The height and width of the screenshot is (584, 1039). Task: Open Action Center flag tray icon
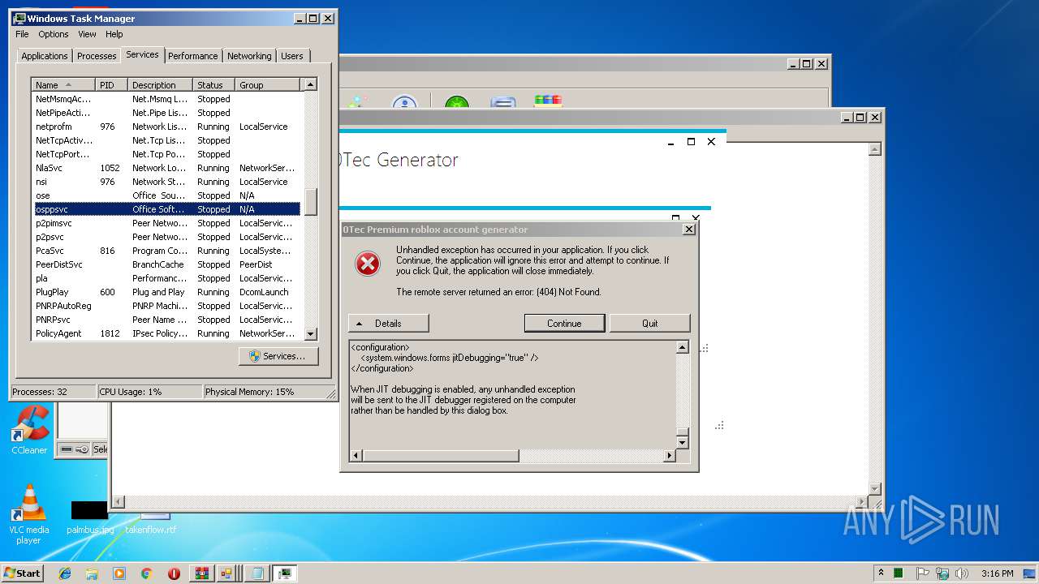click(923, 573)
